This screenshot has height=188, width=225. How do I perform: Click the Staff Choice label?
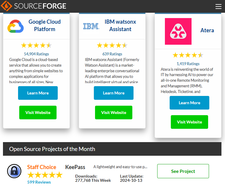tap(42, 167)
